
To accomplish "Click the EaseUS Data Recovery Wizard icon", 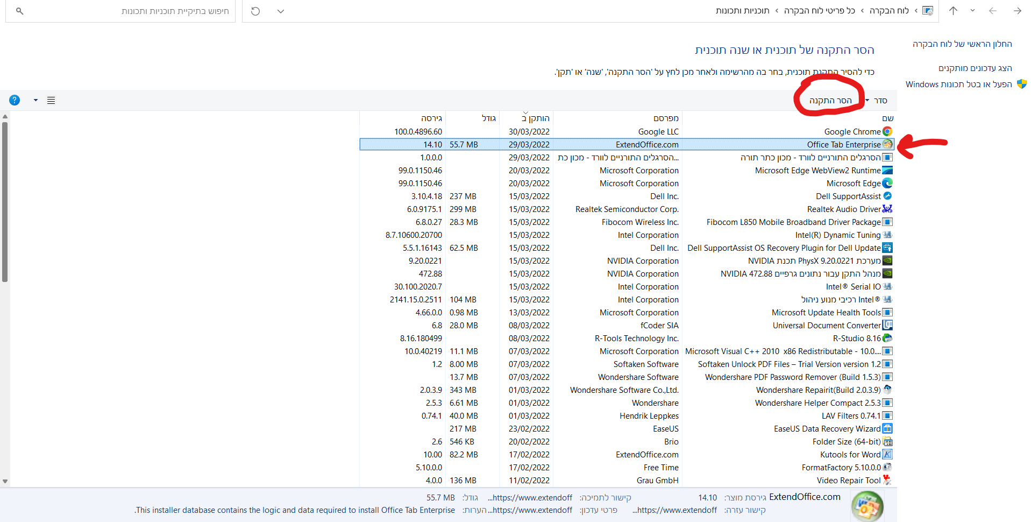I will (x=887, y=428).
